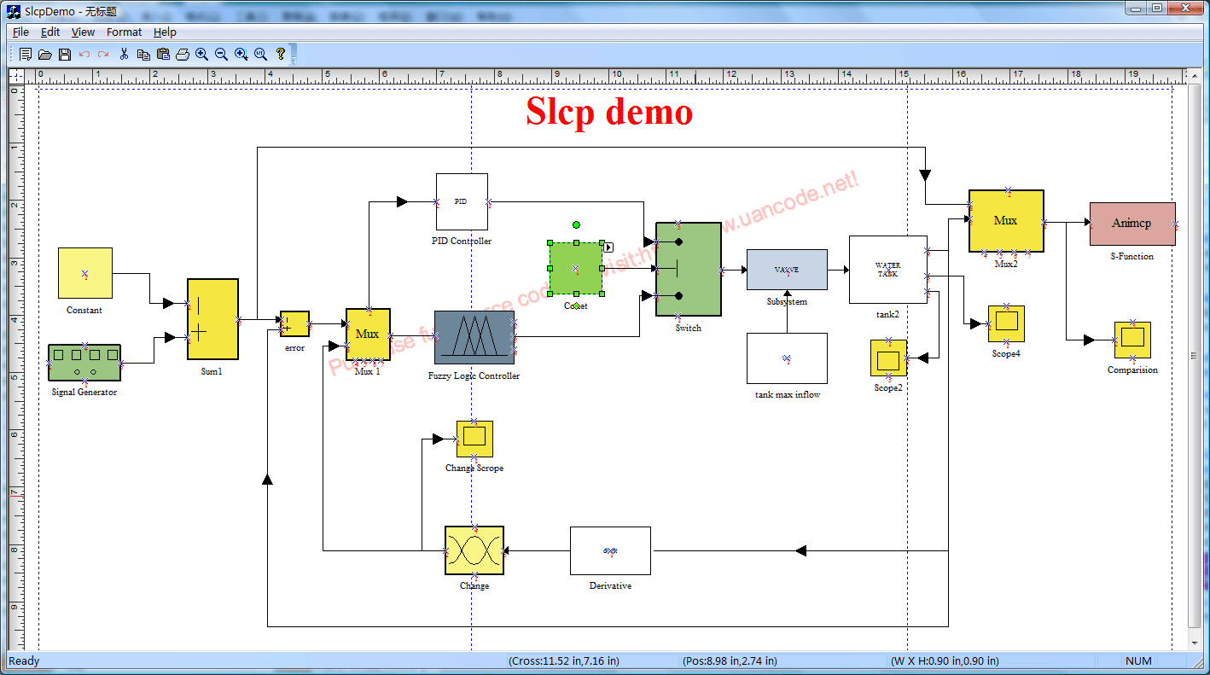Select the Mux2 block
Screen dimensions: 1210x675
click(1006, 221)
